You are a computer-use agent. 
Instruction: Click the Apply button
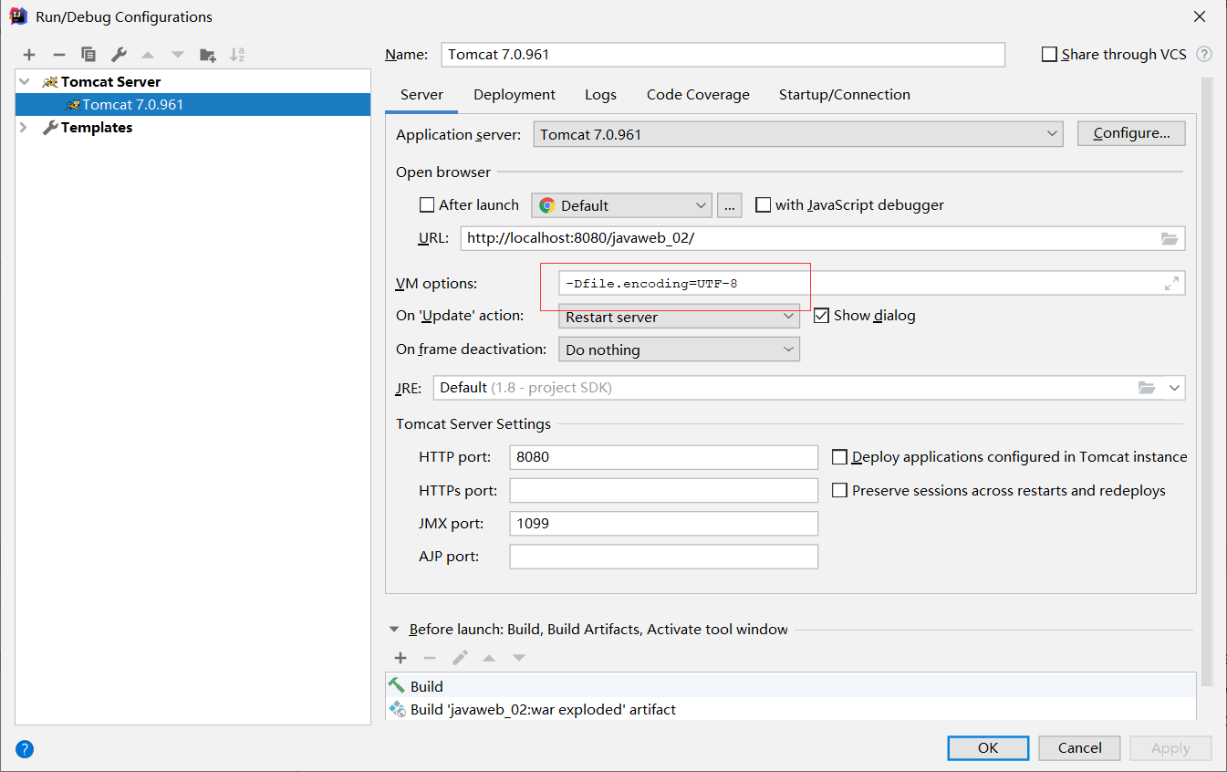(x=1170, y=748)
